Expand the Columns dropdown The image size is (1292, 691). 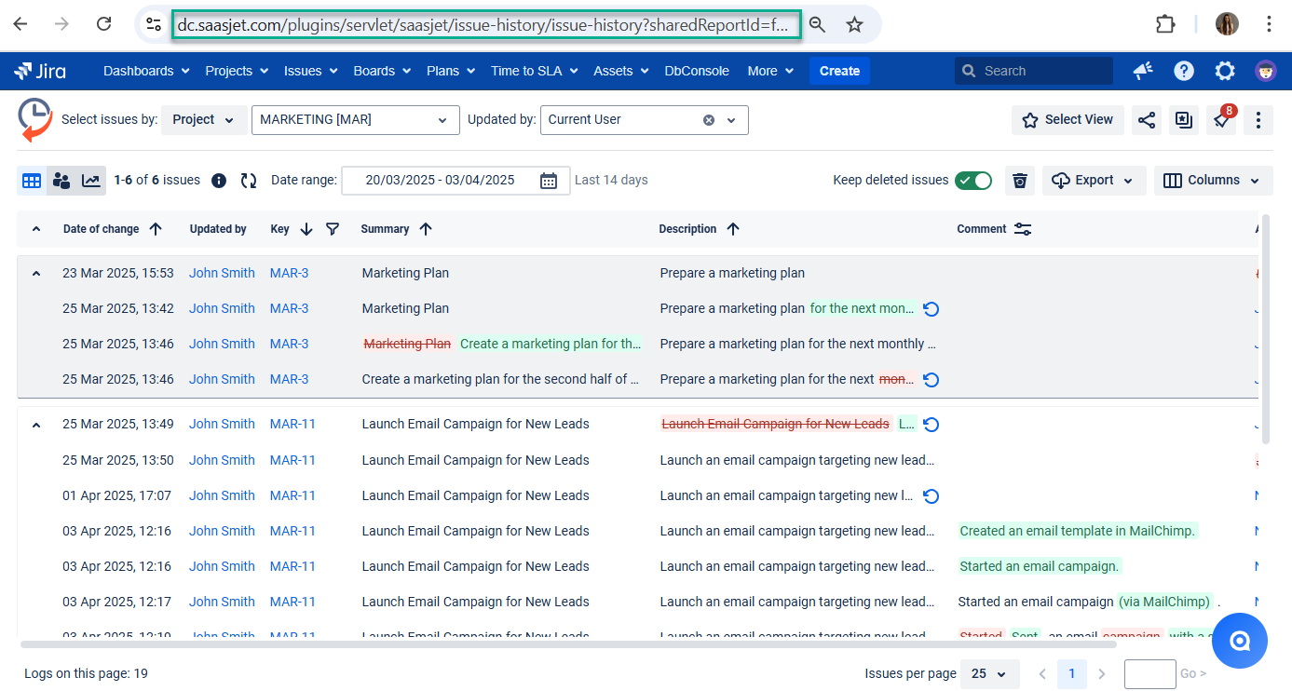click(x=1213, y=181)
